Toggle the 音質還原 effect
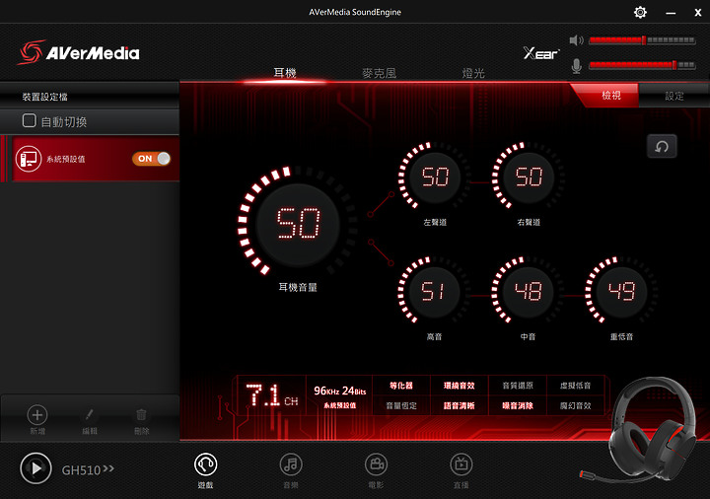The width and height of the screenshot is (710, 499). pyautogui.click(x=518, y=386)
